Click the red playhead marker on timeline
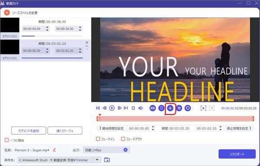The height and width of the screenshot is (166, 260). (x=100, y=115)
